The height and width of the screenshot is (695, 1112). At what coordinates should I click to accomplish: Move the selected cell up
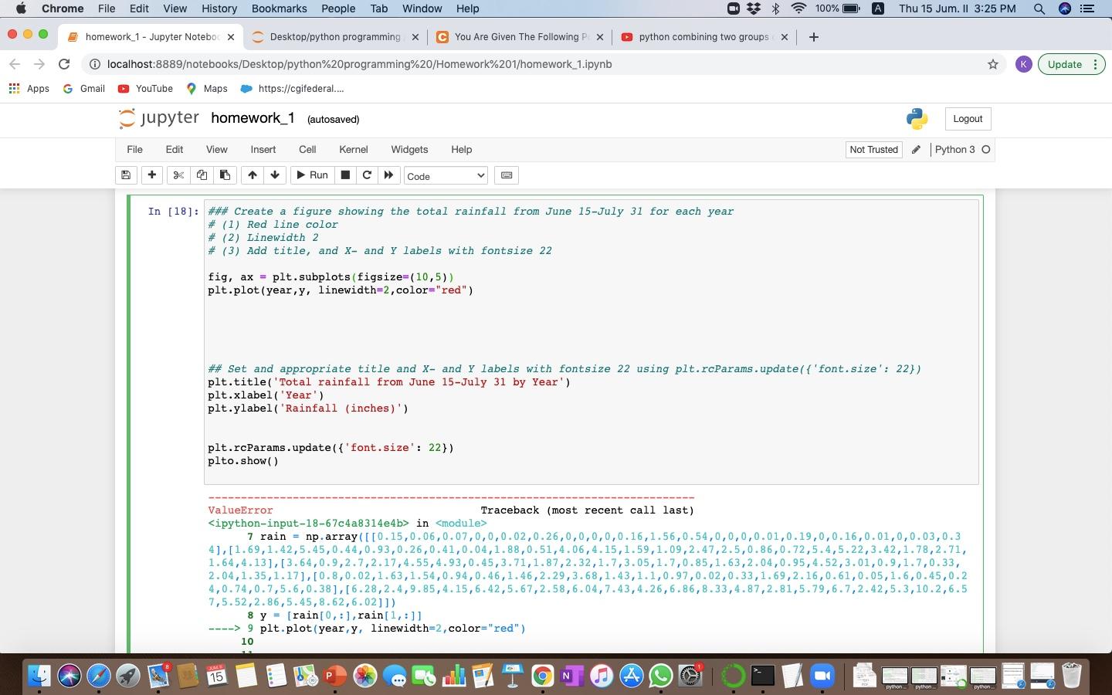click(252, 175)
